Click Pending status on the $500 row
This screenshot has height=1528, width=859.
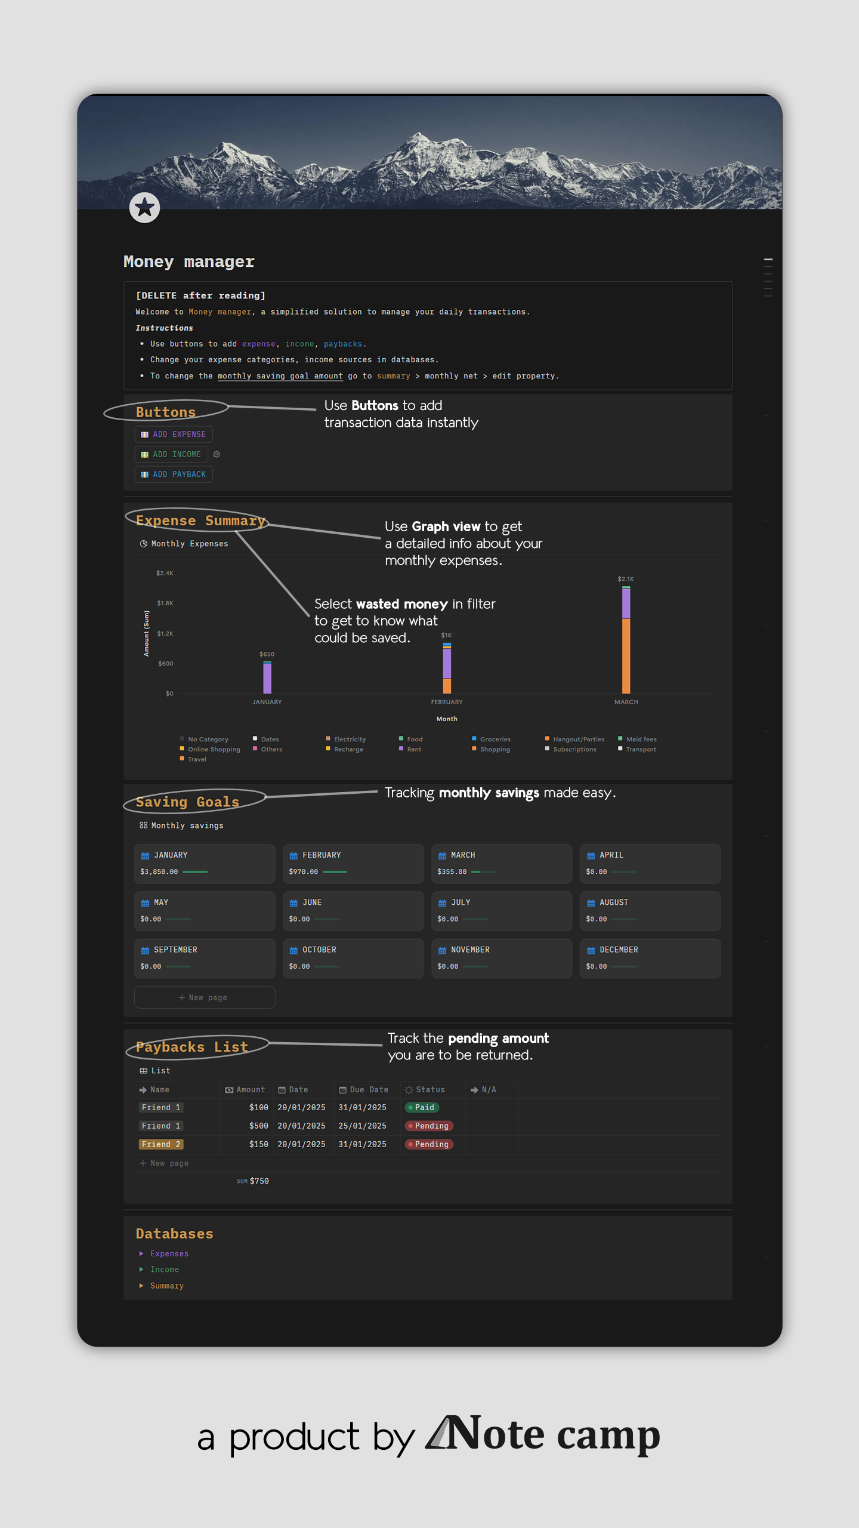[x=429, y=1126]
